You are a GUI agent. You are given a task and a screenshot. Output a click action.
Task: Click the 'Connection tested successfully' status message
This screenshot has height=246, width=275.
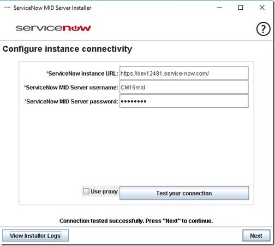click(136, 221)
